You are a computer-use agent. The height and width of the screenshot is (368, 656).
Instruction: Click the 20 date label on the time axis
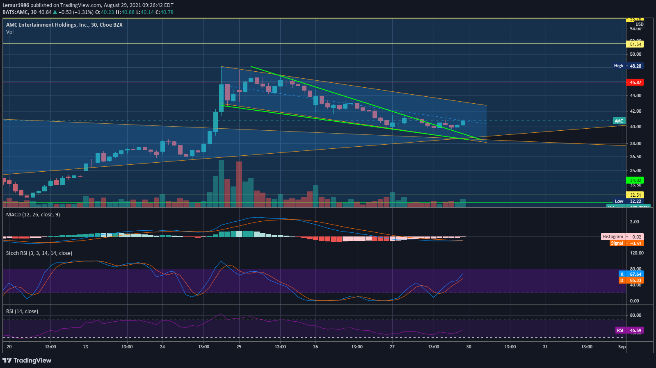pos(9,347)
